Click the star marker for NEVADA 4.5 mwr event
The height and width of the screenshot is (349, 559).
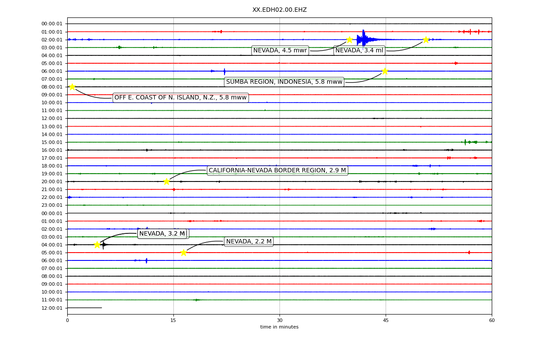click(349, 40)
